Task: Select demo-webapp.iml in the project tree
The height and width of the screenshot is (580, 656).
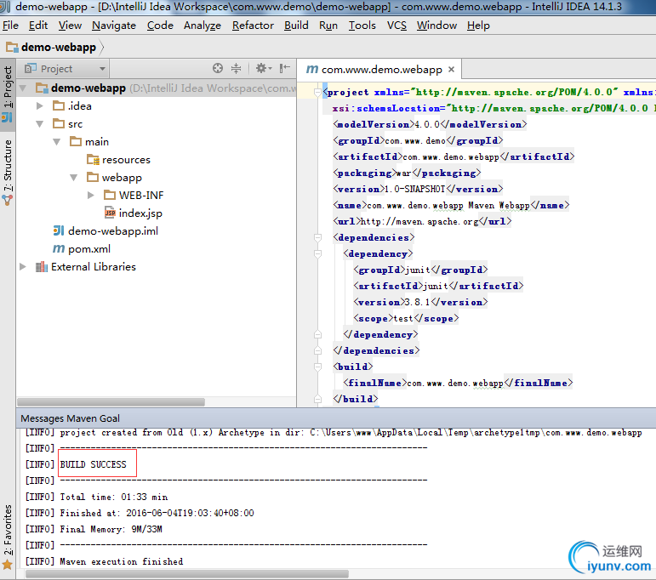Action: [113, 230]
